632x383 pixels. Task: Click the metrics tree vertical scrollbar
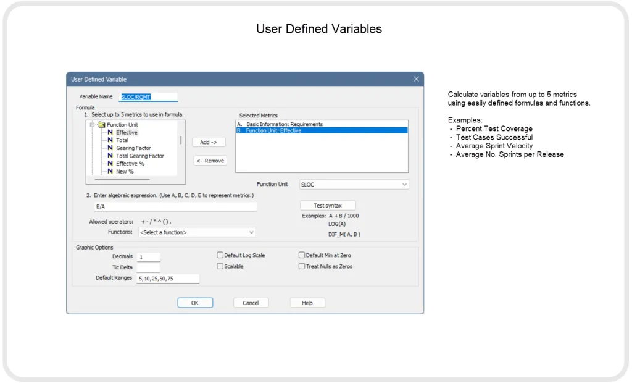point(181,140)
